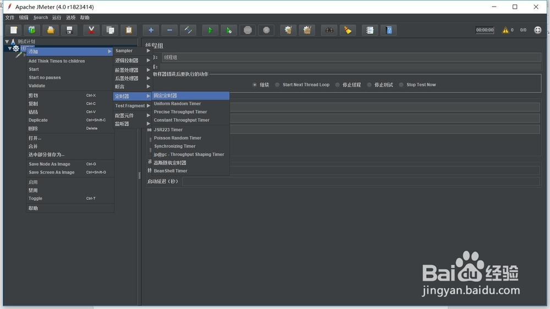Expand the 断言 submenu

coord(133,86)
